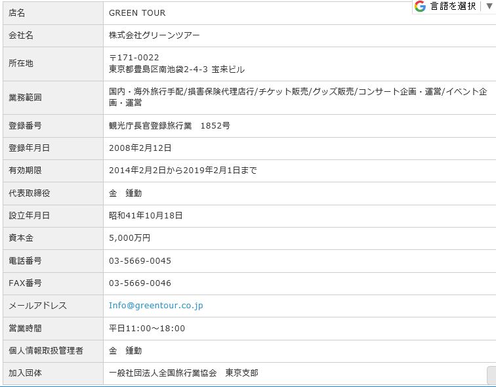Click the FAX番号 row label
Image resolution: width=496 pixels, height=387 pixels.
pyautogui.click(x=25, y=283)
